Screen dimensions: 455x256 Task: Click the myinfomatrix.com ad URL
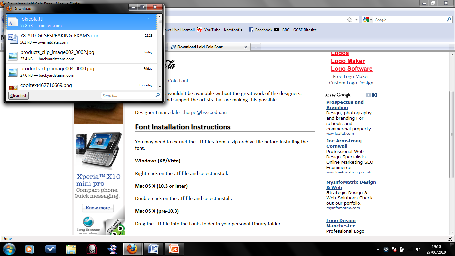coord(343,208)
